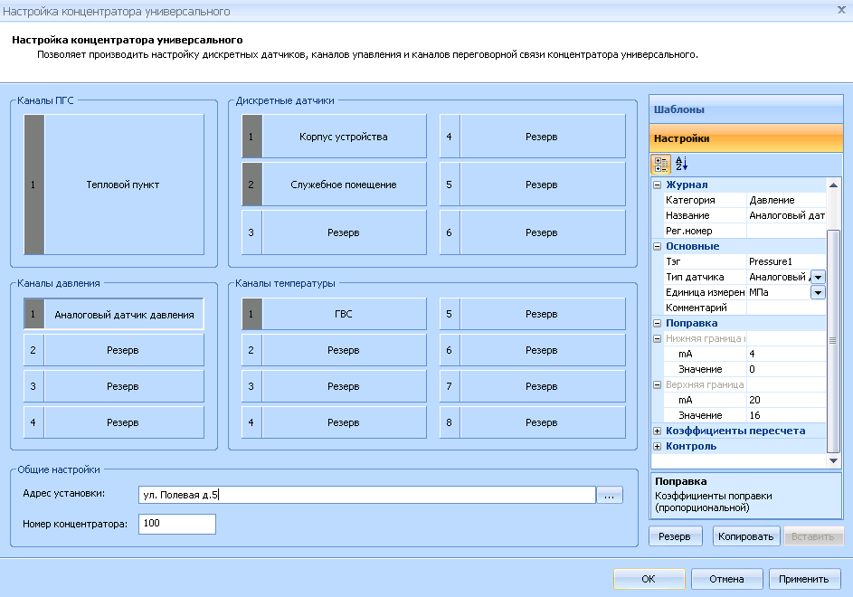
Task: Open the Шаблоны panel tab
Action: [x=745, y=109]
